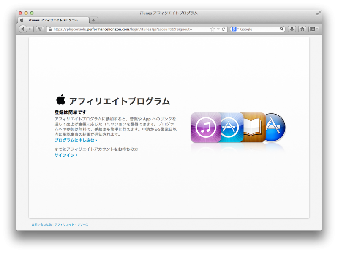
Task: Open the アフィリエイト・リソース footer link
Action: point(71,224)
